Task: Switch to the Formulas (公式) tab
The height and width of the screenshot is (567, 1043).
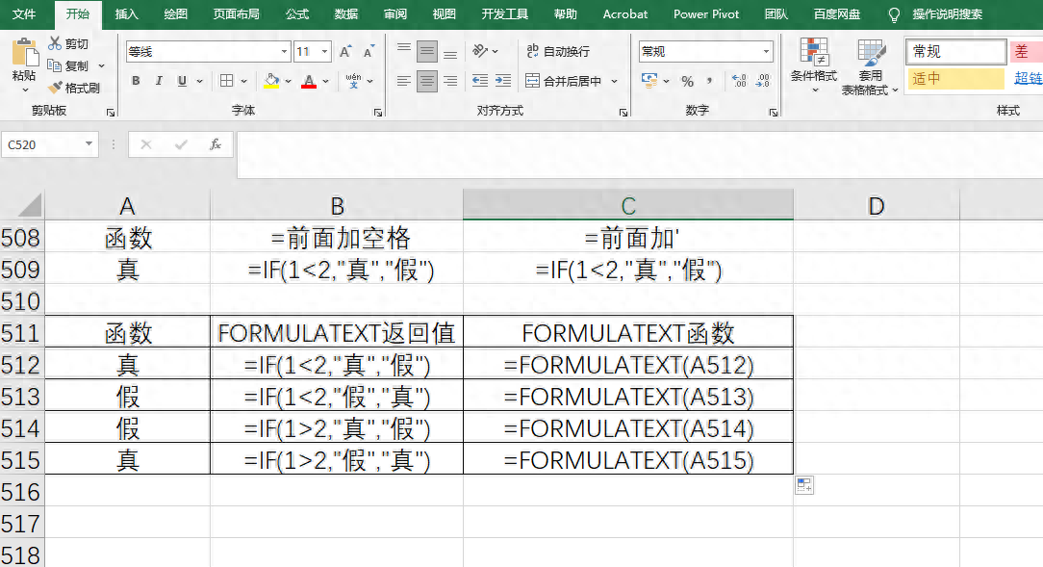Action: [x=296, y=14]
